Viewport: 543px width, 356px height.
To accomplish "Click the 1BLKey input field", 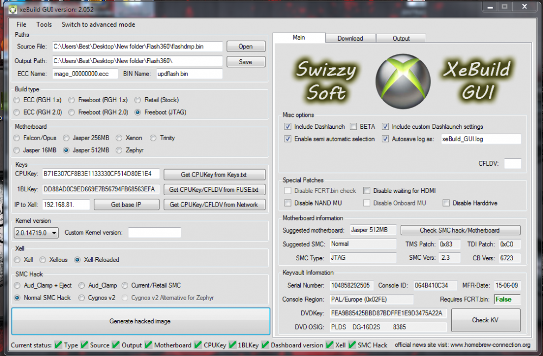I will (x=101, y=189).
